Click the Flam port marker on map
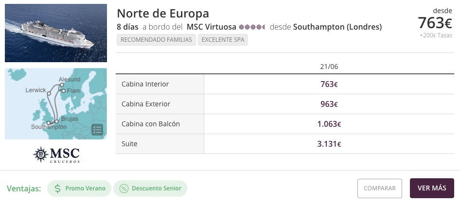Viewport: 460px width, 204px height. click(63, 91)
